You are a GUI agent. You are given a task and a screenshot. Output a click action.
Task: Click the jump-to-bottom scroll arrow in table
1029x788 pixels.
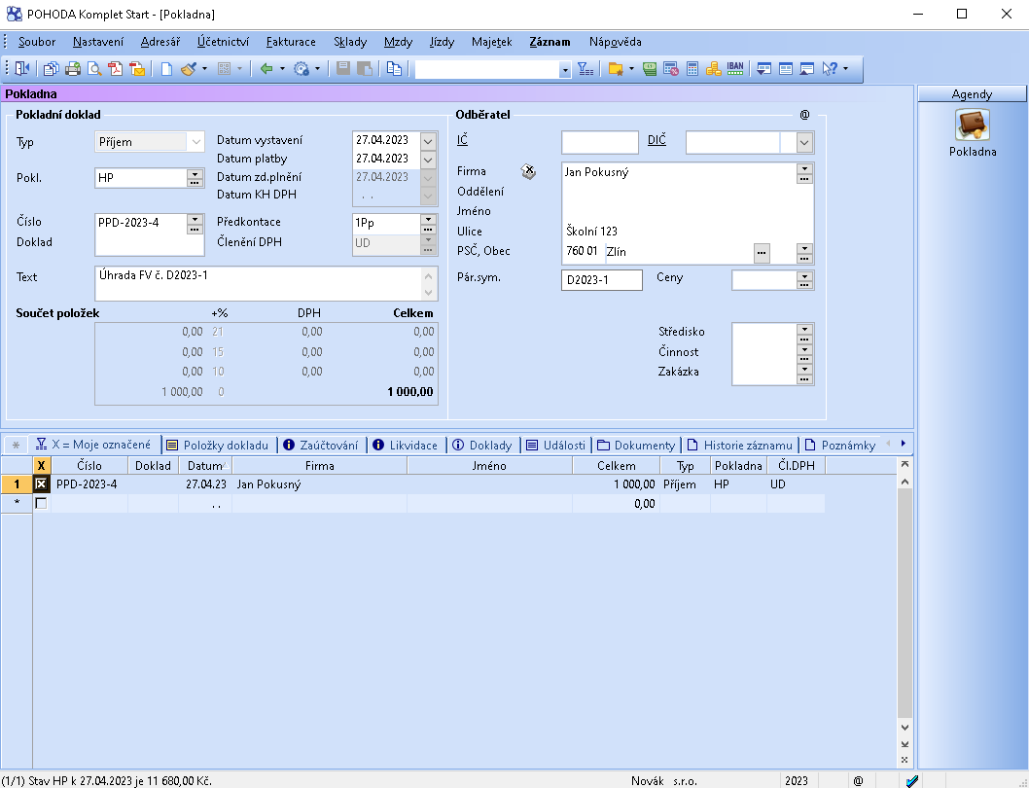click(905, 744)
